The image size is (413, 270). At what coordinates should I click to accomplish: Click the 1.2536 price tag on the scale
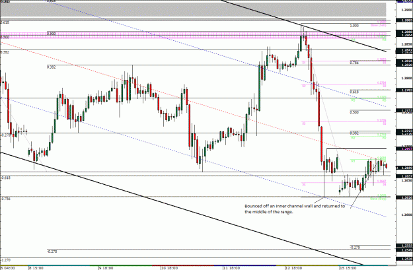pos(404,259)
